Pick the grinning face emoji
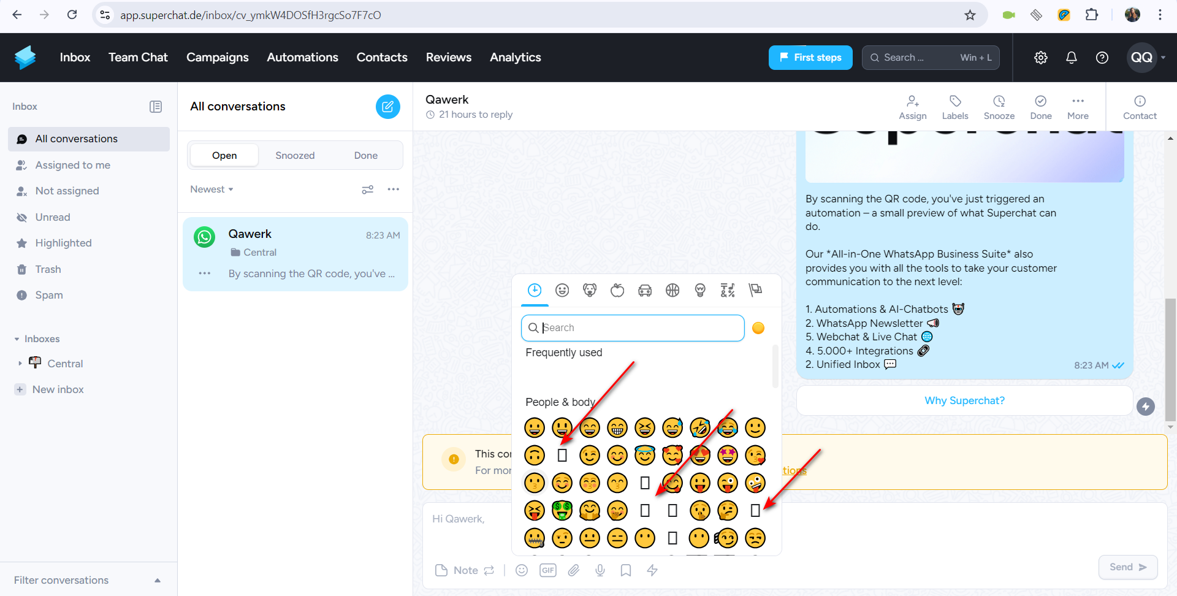 [535, 427]
